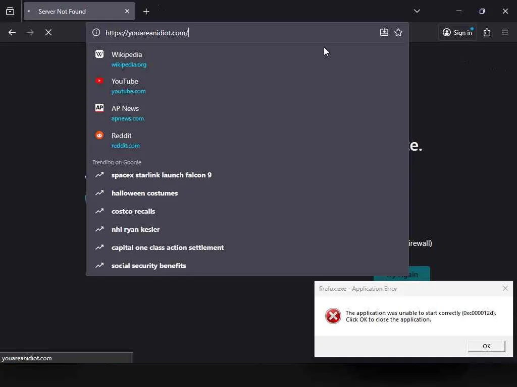
Task: Click inside the youareanidiot.com URL field
Action: click(x=241, y=33)
